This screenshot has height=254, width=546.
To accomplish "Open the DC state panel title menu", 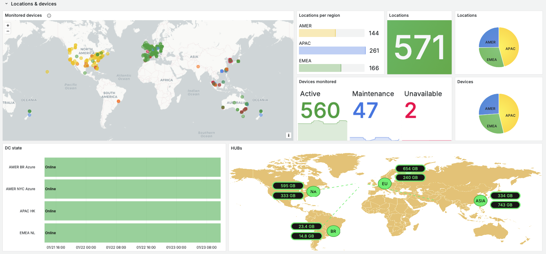I will 13,148.
